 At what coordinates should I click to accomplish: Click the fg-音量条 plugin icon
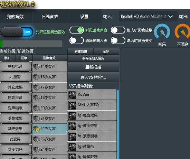click(72, 147)
